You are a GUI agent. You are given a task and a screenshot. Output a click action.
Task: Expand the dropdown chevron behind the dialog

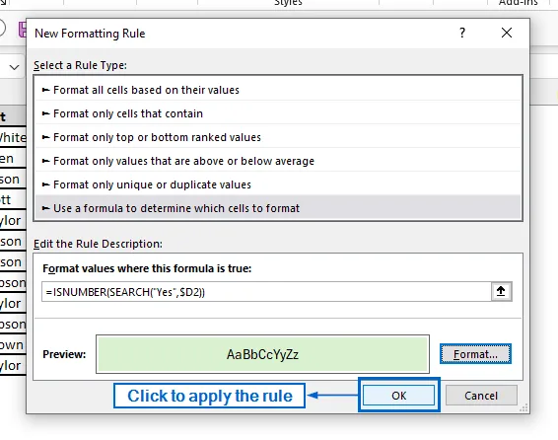click(14, 67)
